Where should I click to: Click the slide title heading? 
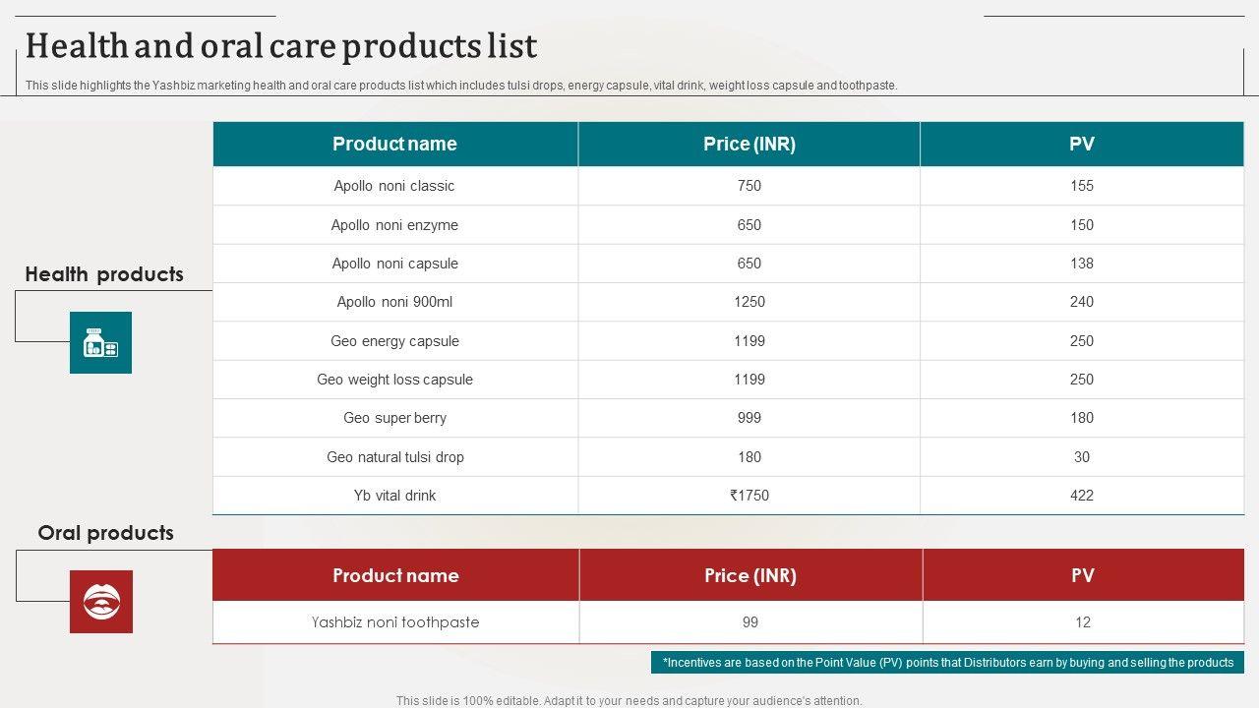281,46
